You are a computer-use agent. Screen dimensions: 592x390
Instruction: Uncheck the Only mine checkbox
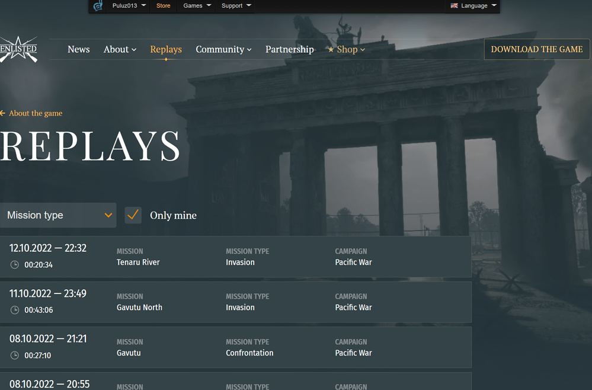click(133, 215)
